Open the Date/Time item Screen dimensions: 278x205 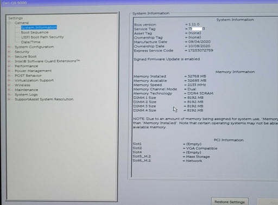pyautogui.click(x=31, y=42)
